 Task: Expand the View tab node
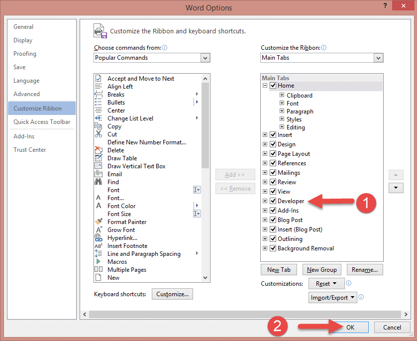[265, 191]
